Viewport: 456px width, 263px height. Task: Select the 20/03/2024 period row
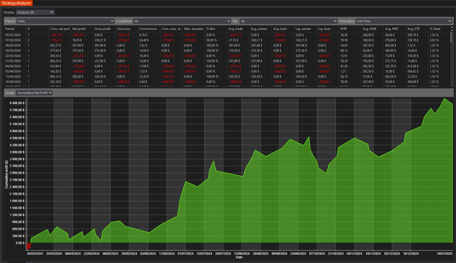click(x=227, y=51)
